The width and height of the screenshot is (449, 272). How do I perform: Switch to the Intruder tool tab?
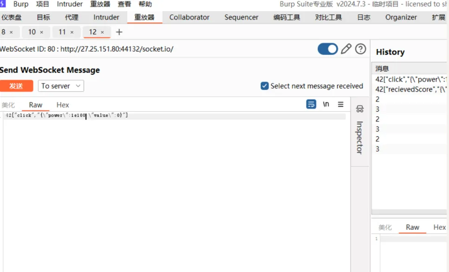coord(106,17)
